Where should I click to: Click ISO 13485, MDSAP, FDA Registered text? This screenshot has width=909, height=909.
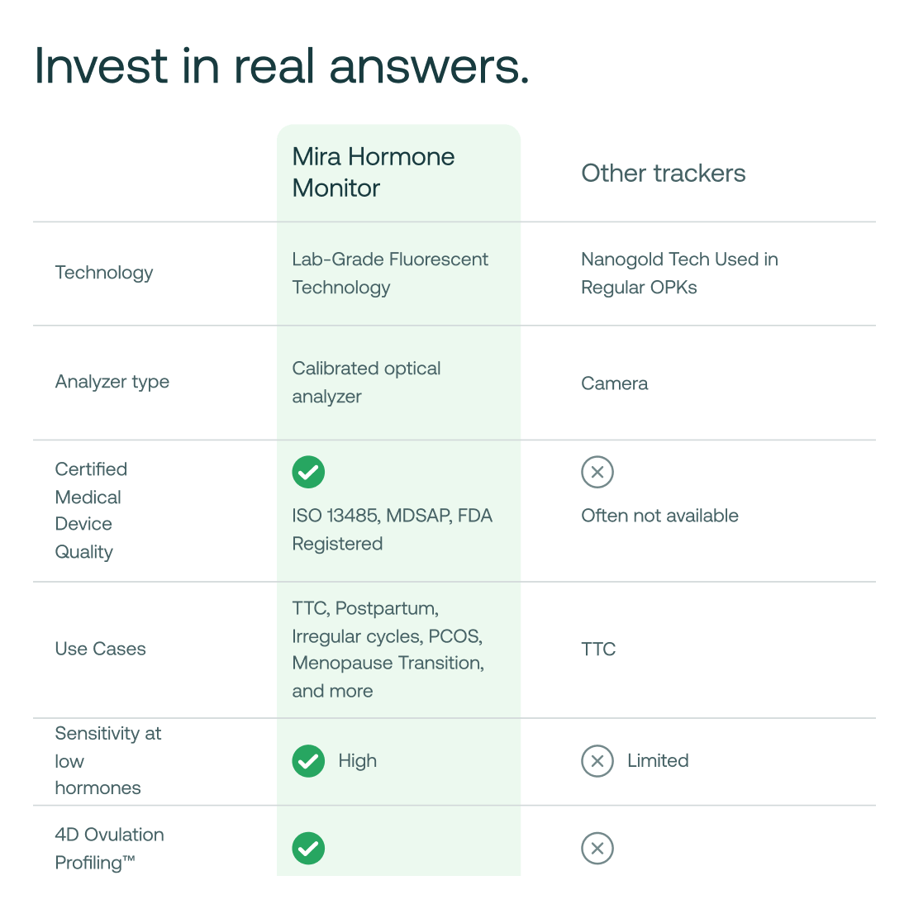[x=392, y=529]
